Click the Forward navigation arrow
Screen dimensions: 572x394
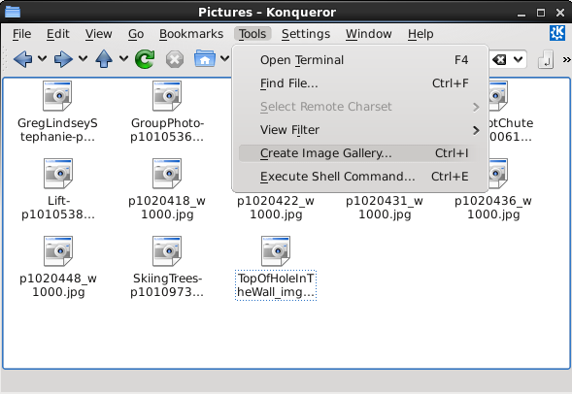click(x=63, y=59)
